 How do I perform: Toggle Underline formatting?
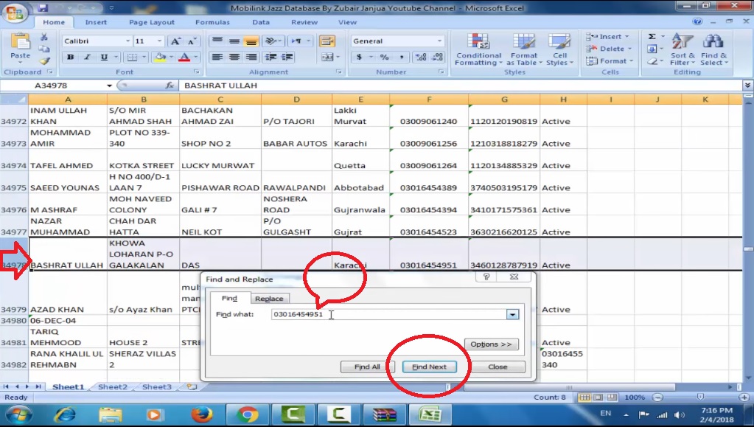click(104, 58)
